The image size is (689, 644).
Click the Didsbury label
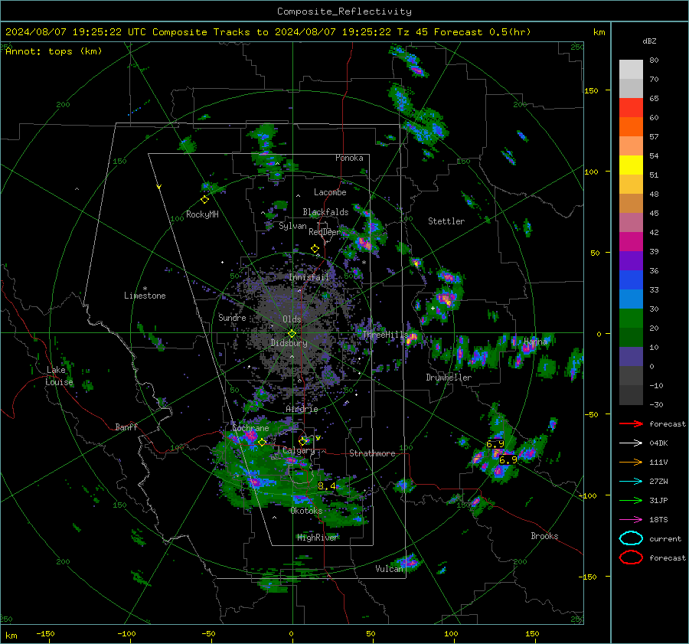289,343
